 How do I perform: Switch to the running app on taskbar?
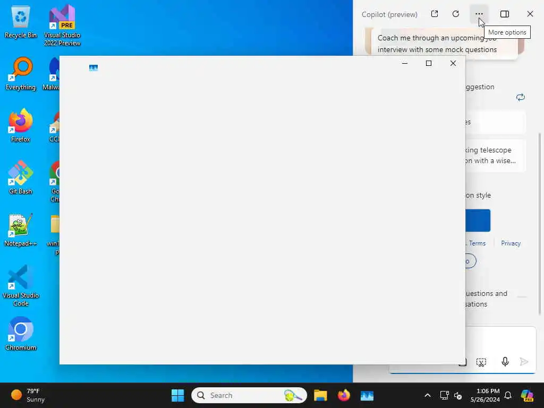coord(367,395)
